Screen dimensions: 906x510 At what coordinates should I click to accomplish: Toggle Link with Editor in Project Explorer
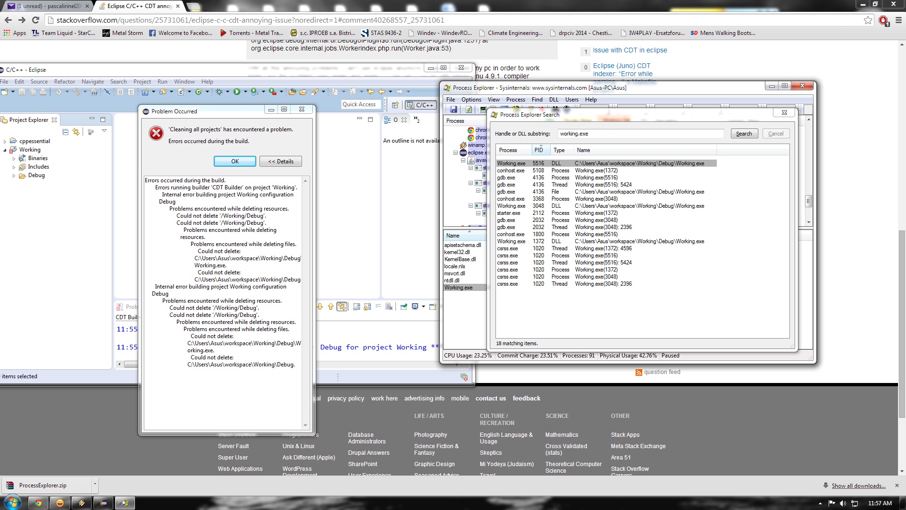76,132
